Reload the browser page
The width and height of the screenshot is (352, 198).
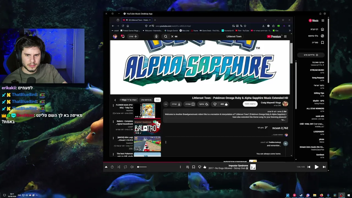point(123,26)
